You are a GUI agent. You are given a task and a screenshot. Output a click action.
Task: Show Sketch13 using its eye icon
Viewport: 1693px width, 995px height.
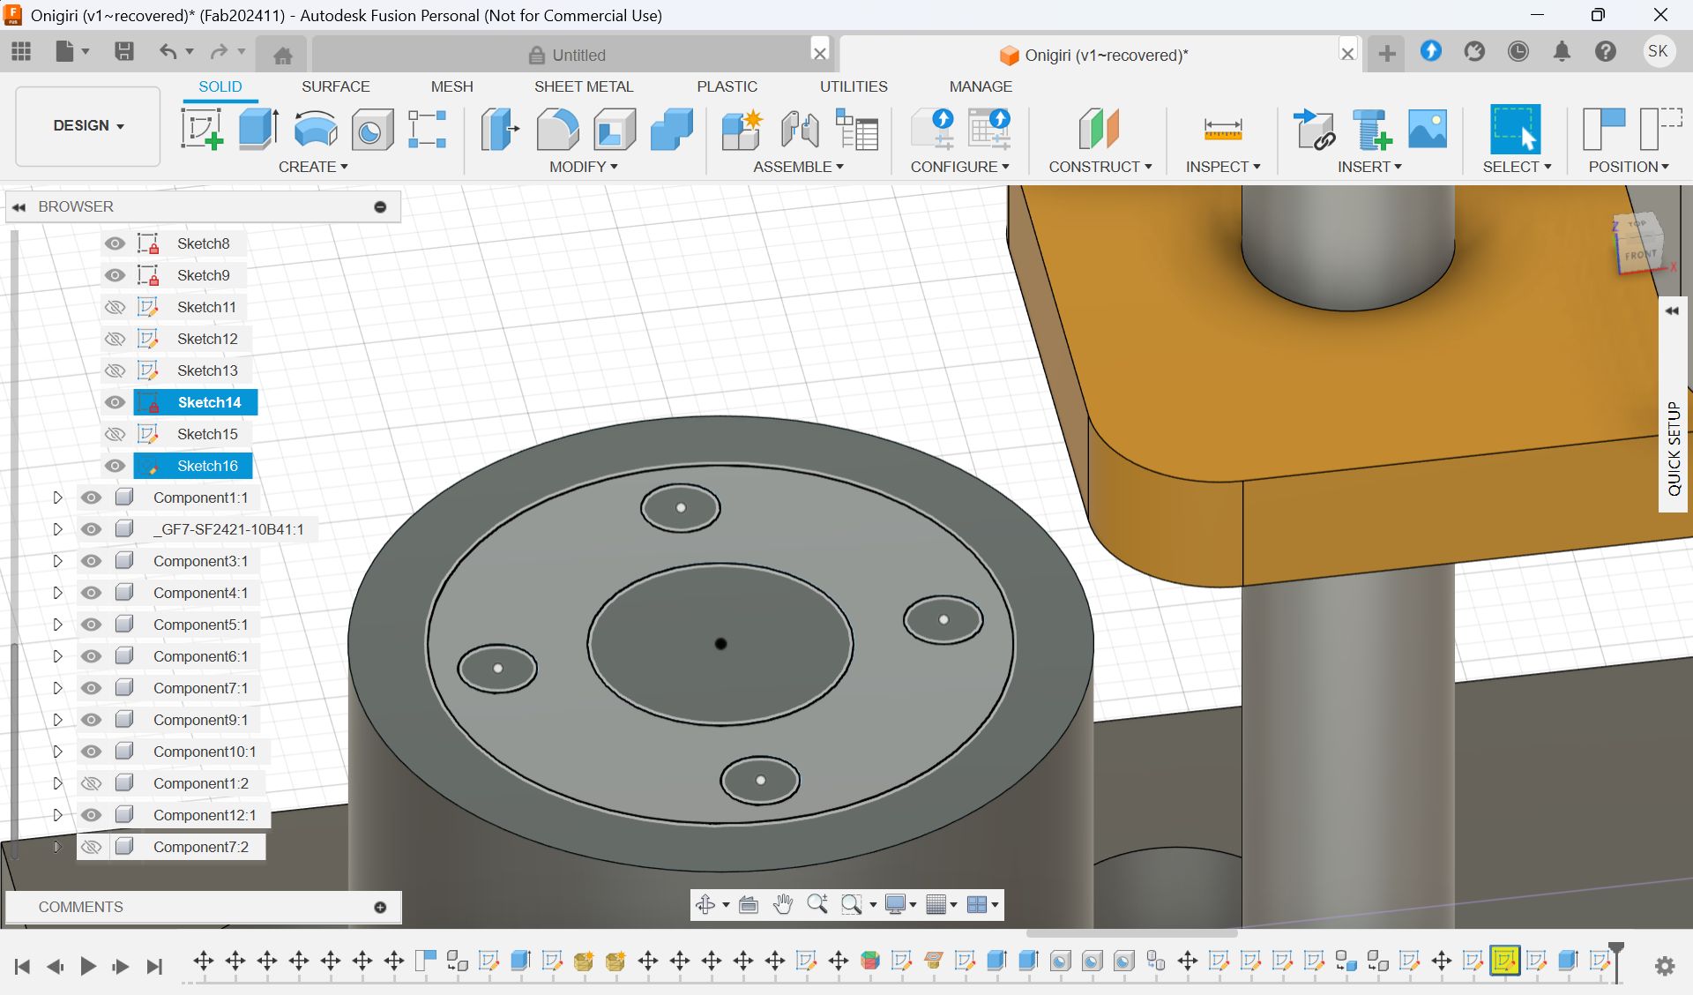point(115,370)
